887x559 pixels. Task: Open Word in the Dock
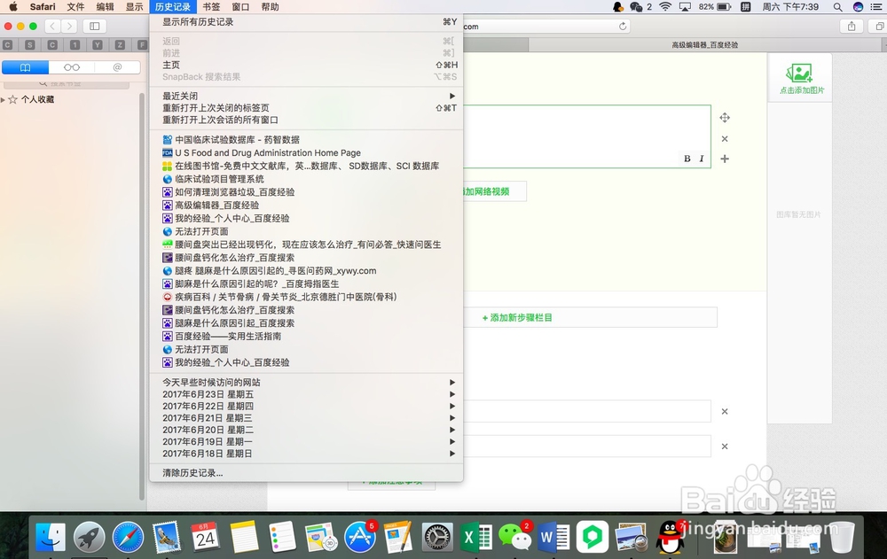coord(553,537)
